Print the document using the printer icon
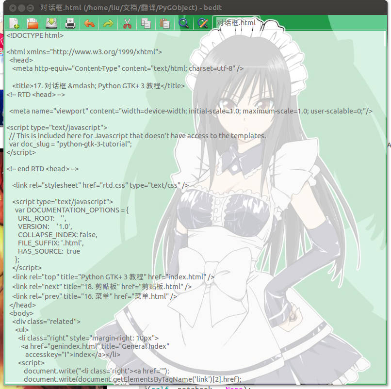This screenshot has height=389, width=391. 70,23
